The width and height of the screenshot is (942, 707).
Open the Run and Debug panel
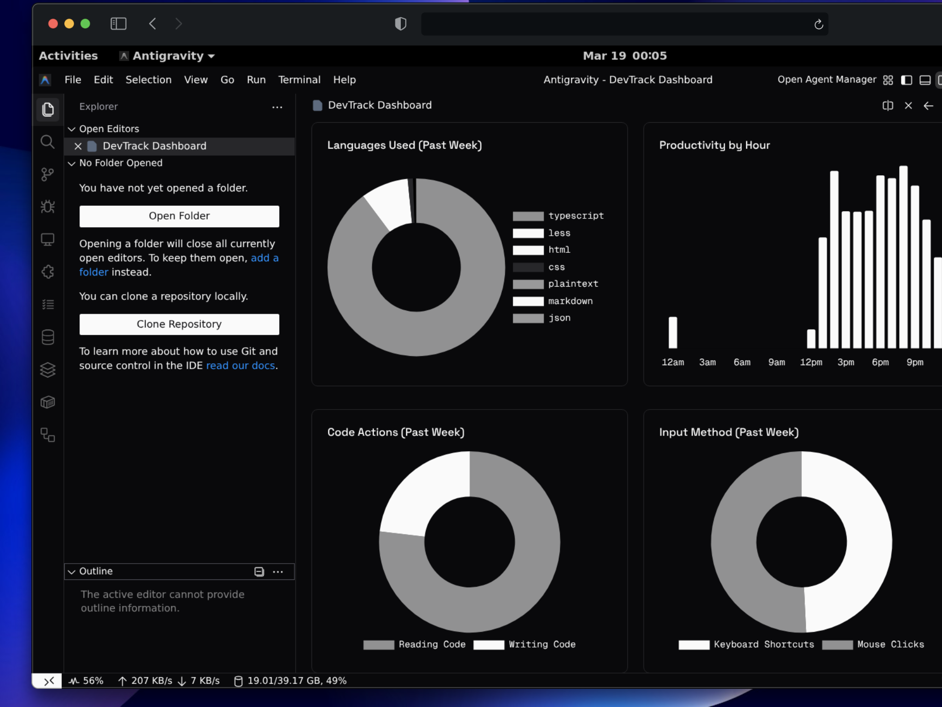pyautogui.click(x=48, y=206)
